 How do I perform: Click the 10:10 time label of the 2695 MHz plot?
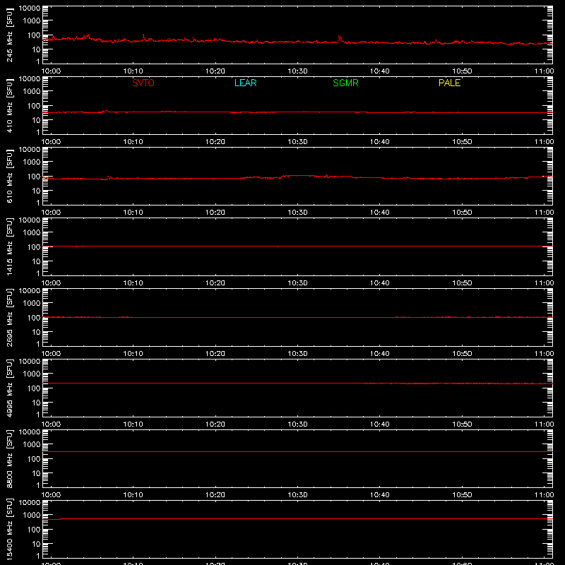coord(133,354)
